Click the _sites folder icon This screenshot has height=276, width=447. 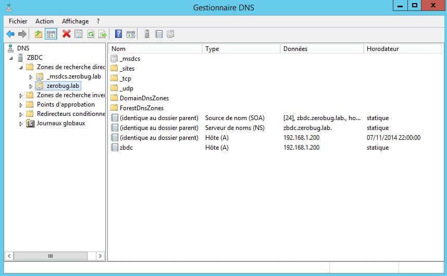tap(114, 68)
